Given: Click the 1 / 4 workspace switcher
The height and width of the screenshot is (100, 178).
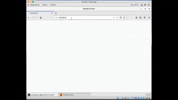Looking at the screenshot, I should tap(148, 95).
